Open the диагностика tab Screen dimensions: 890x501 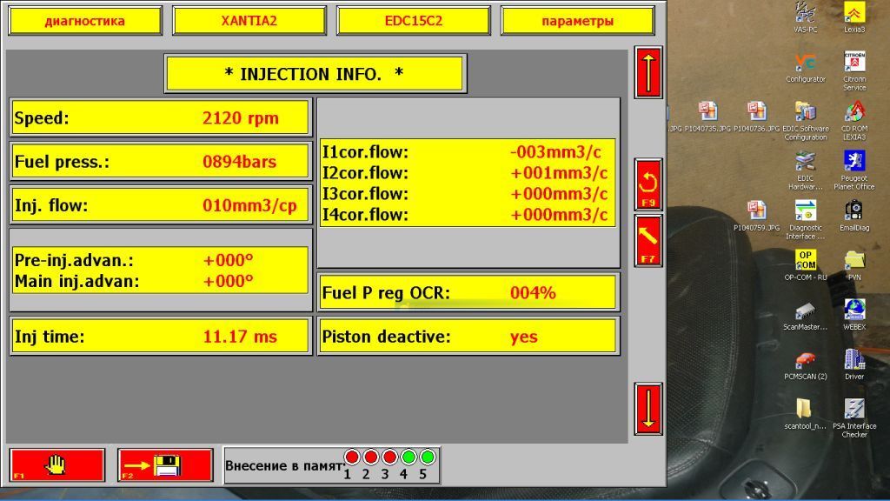coord(85,21)
